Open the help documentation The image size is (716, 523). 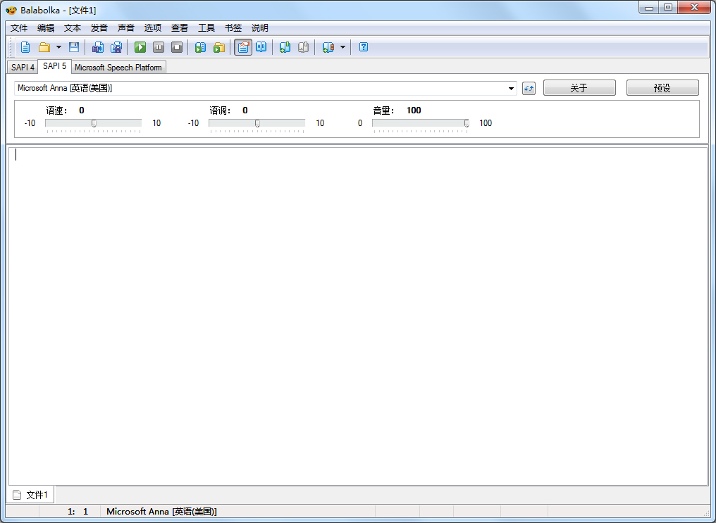(363, 47)
